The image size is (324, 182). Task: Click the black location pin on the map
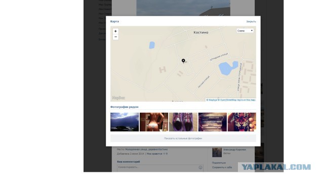click(x=183, y=61)
